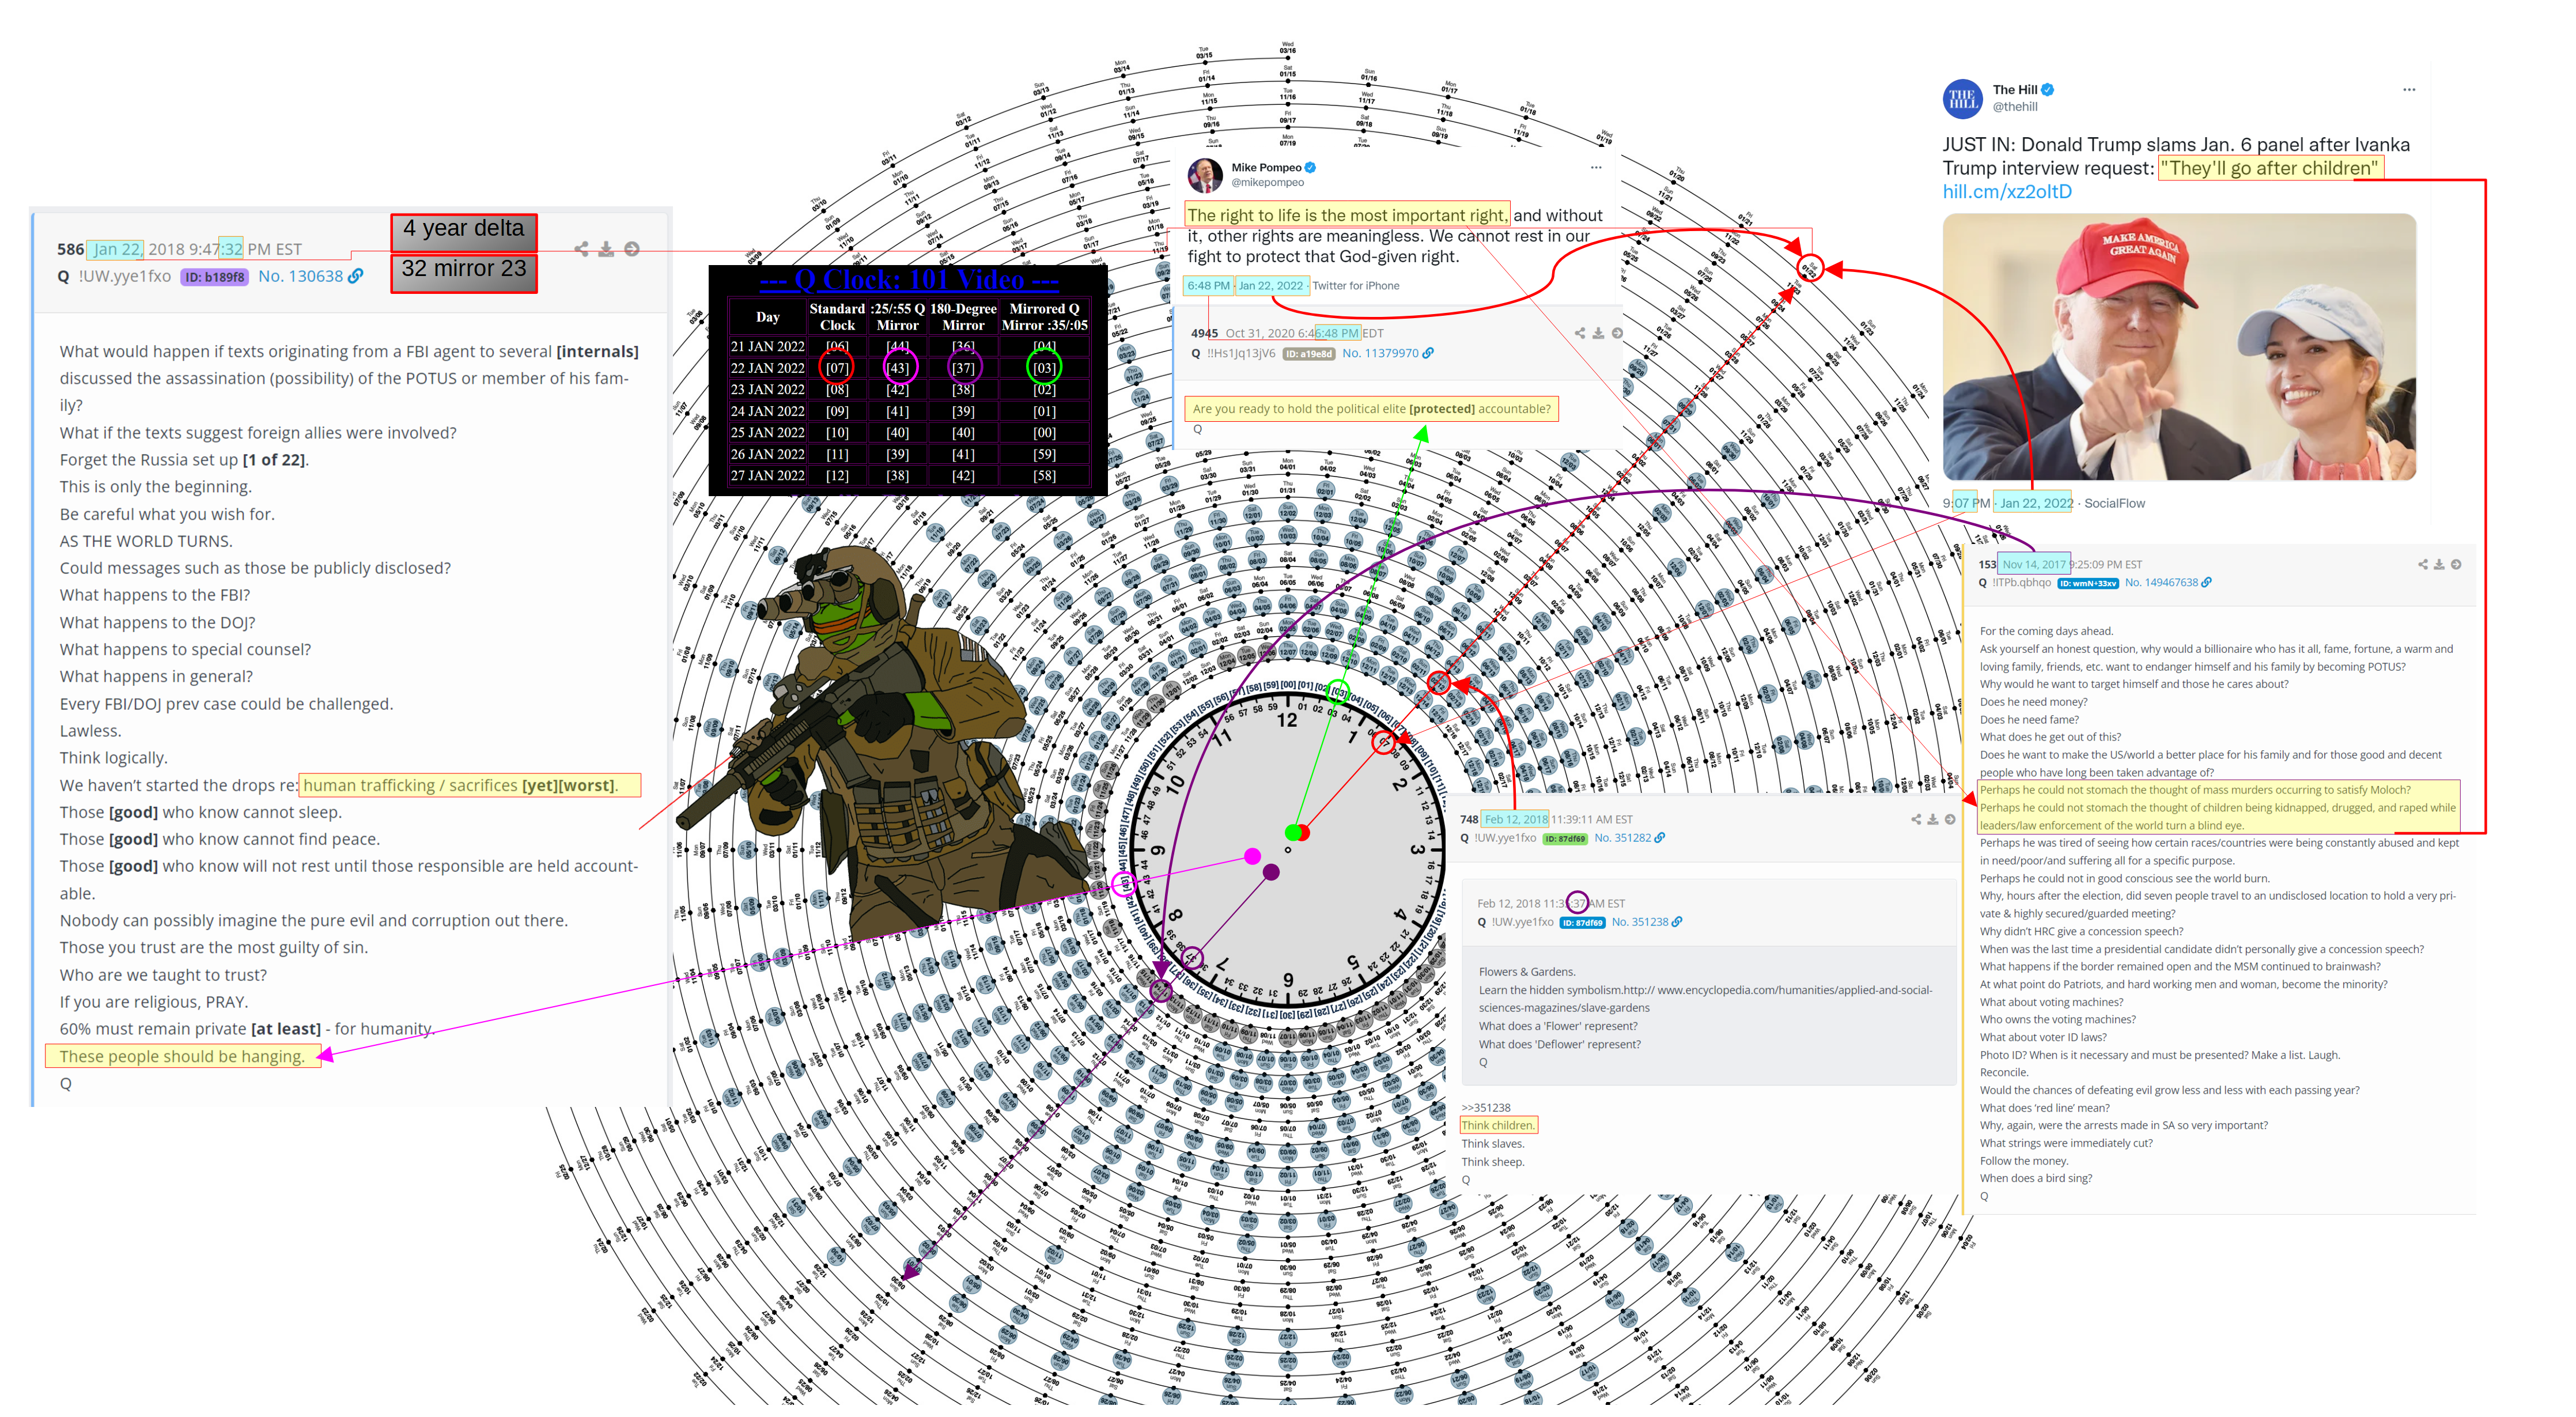
Task: Open the Trump and Ivanka photo in The Hill tweet
Action: tap(2179, 346)
